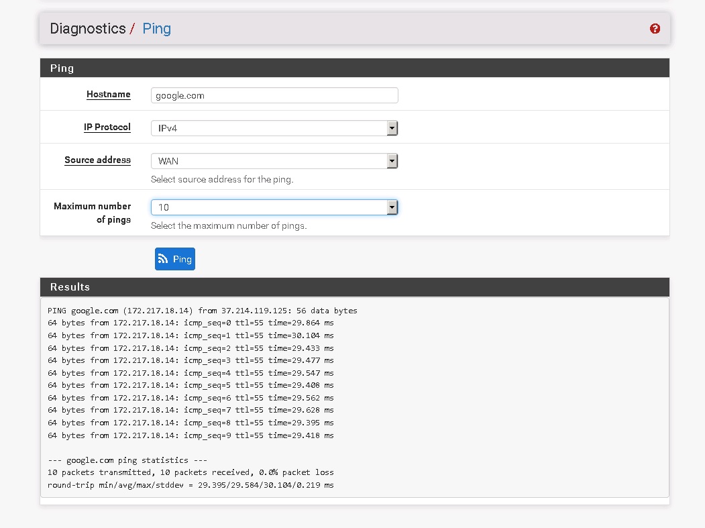Screen dimensions: 705x528
Task: Expand the Source address dropdown showing WAN
Action: click(274, 161)
